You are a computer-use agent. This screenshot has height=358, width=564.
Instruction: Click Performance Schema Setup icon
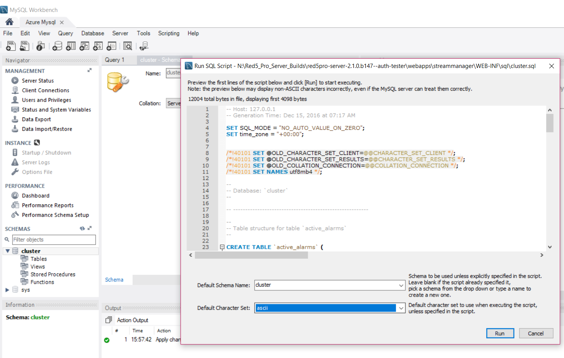(x=15, y=215)
